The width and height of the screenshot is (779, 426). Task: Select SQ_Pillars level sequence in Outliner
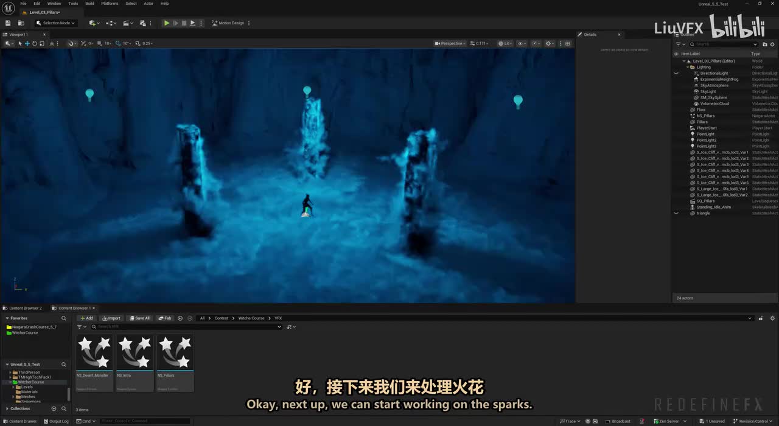pyautogui.click(x=705, y=201)
